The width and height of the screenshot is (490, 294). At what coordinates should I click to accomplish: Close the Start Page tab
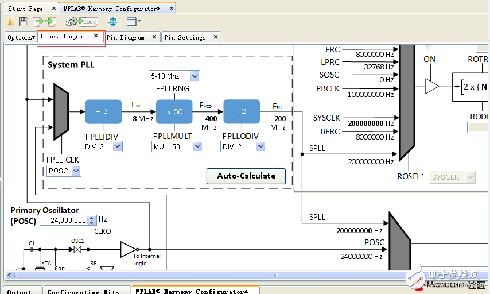coord(53,9)
